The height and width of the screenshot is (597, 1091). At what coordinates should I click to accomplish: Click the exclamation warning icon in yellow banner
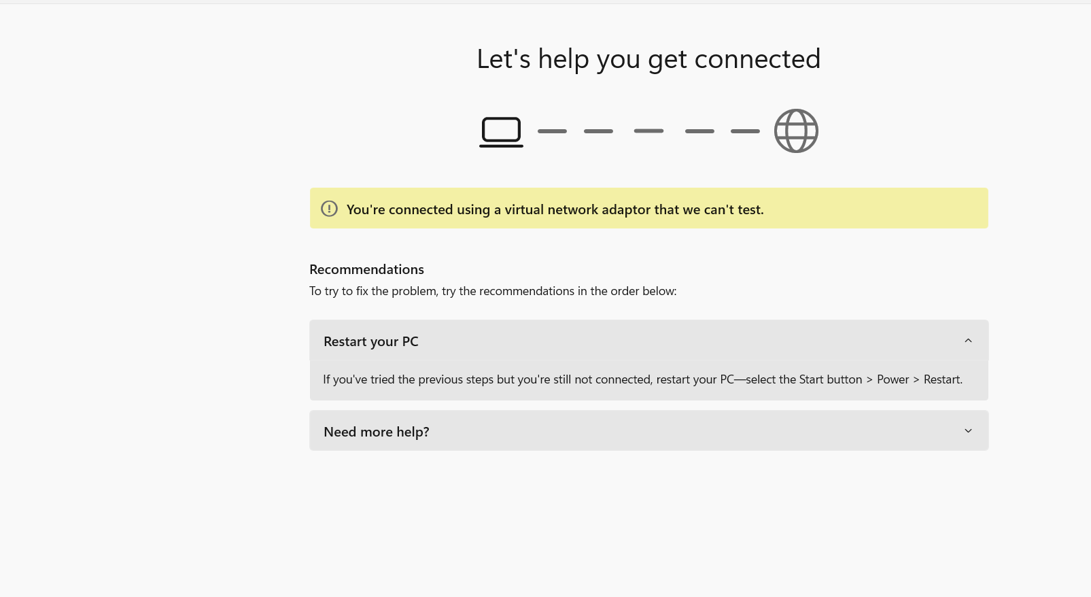[329, 209]
